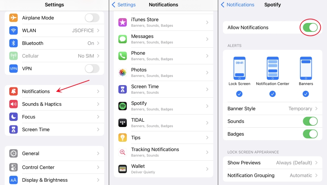Tap the red Notifications bell icon
The height and width of the screenshot is (185, 327).
[13, 91]
